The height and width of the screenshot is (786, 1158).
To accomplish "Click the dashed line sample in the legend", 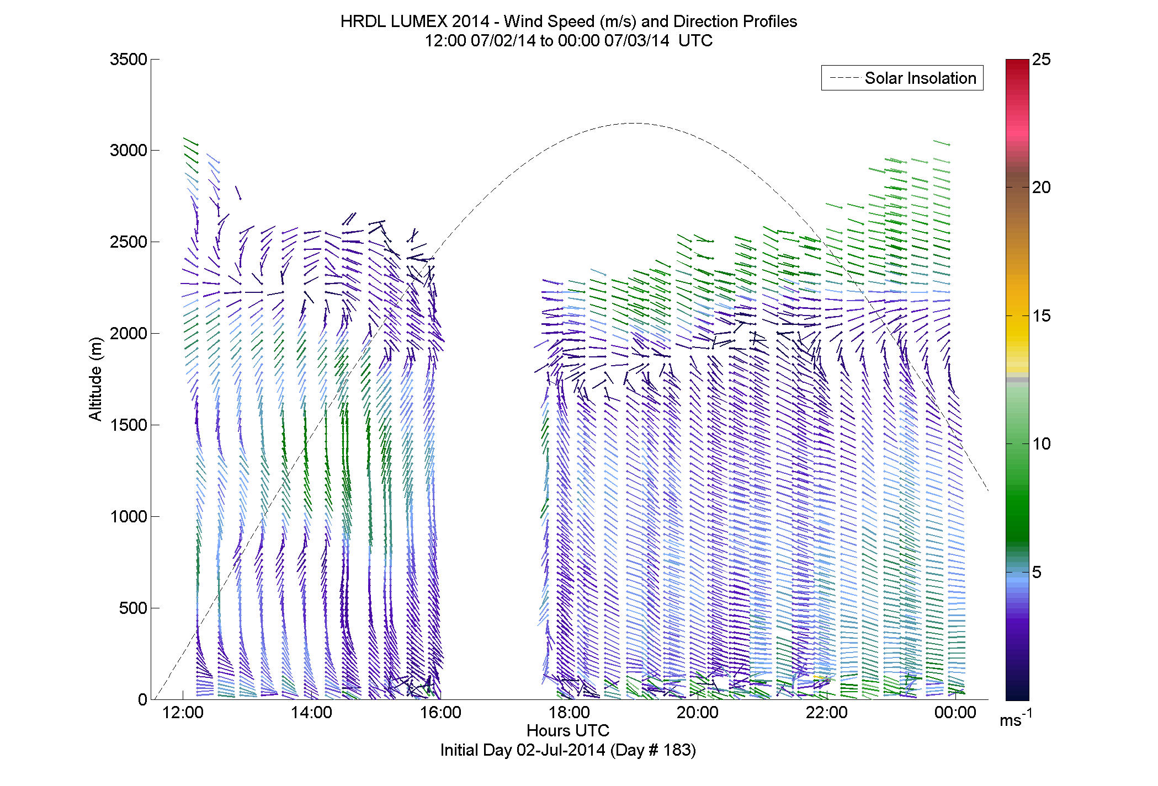I will tap(844, 78).
